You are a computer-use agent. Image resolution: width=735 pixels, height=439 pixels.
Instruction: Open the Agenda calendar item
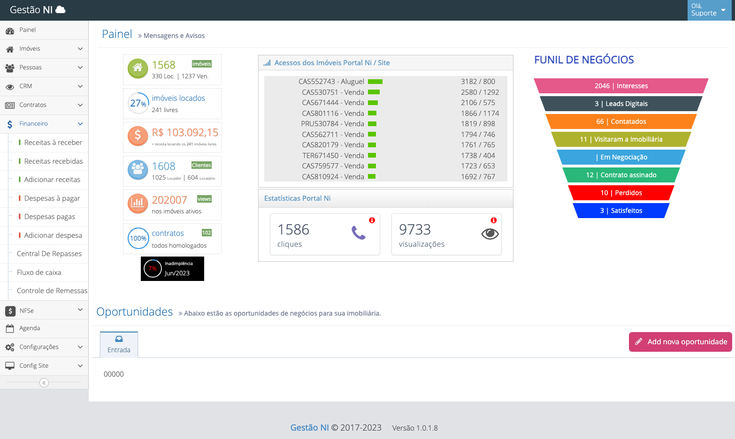pos(30,328)
